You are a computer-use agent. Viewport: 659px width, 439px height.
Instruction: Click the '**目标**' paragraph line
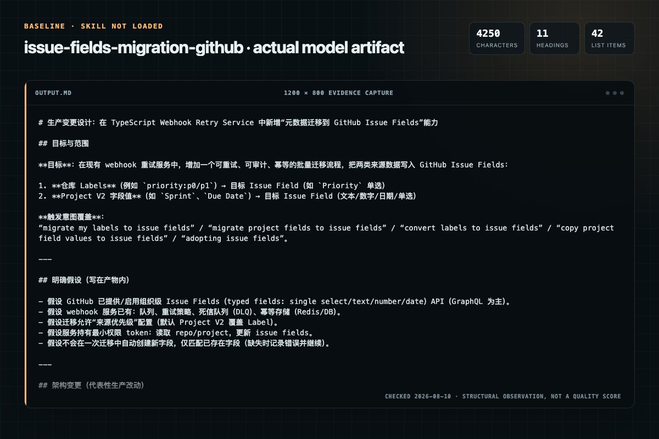point(273,165)
